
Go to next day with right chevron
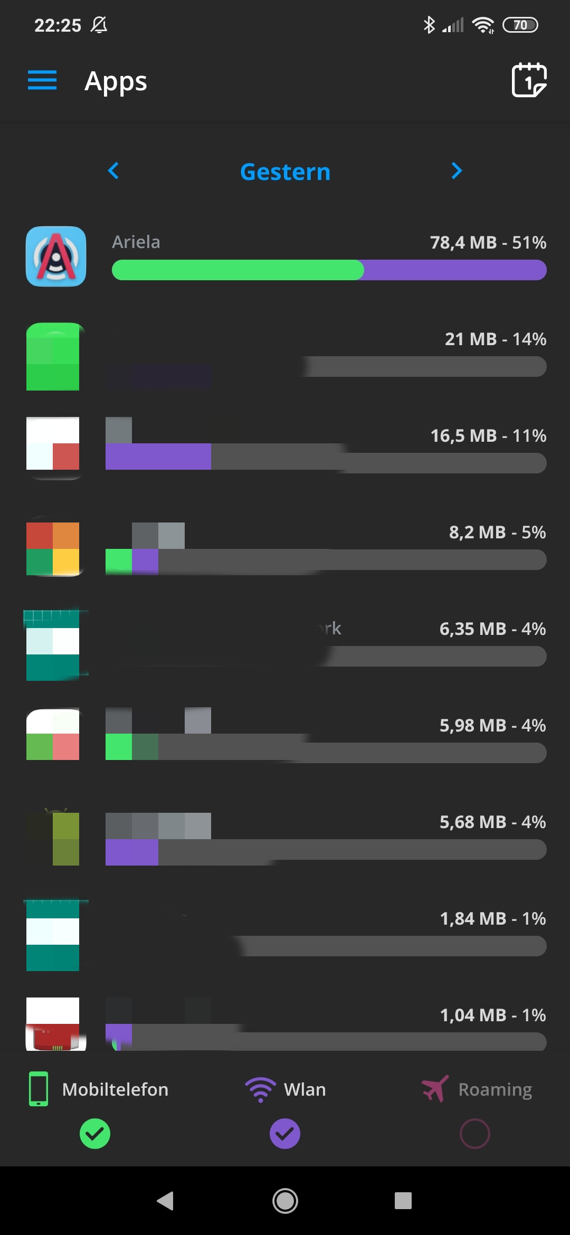point(457,170)
